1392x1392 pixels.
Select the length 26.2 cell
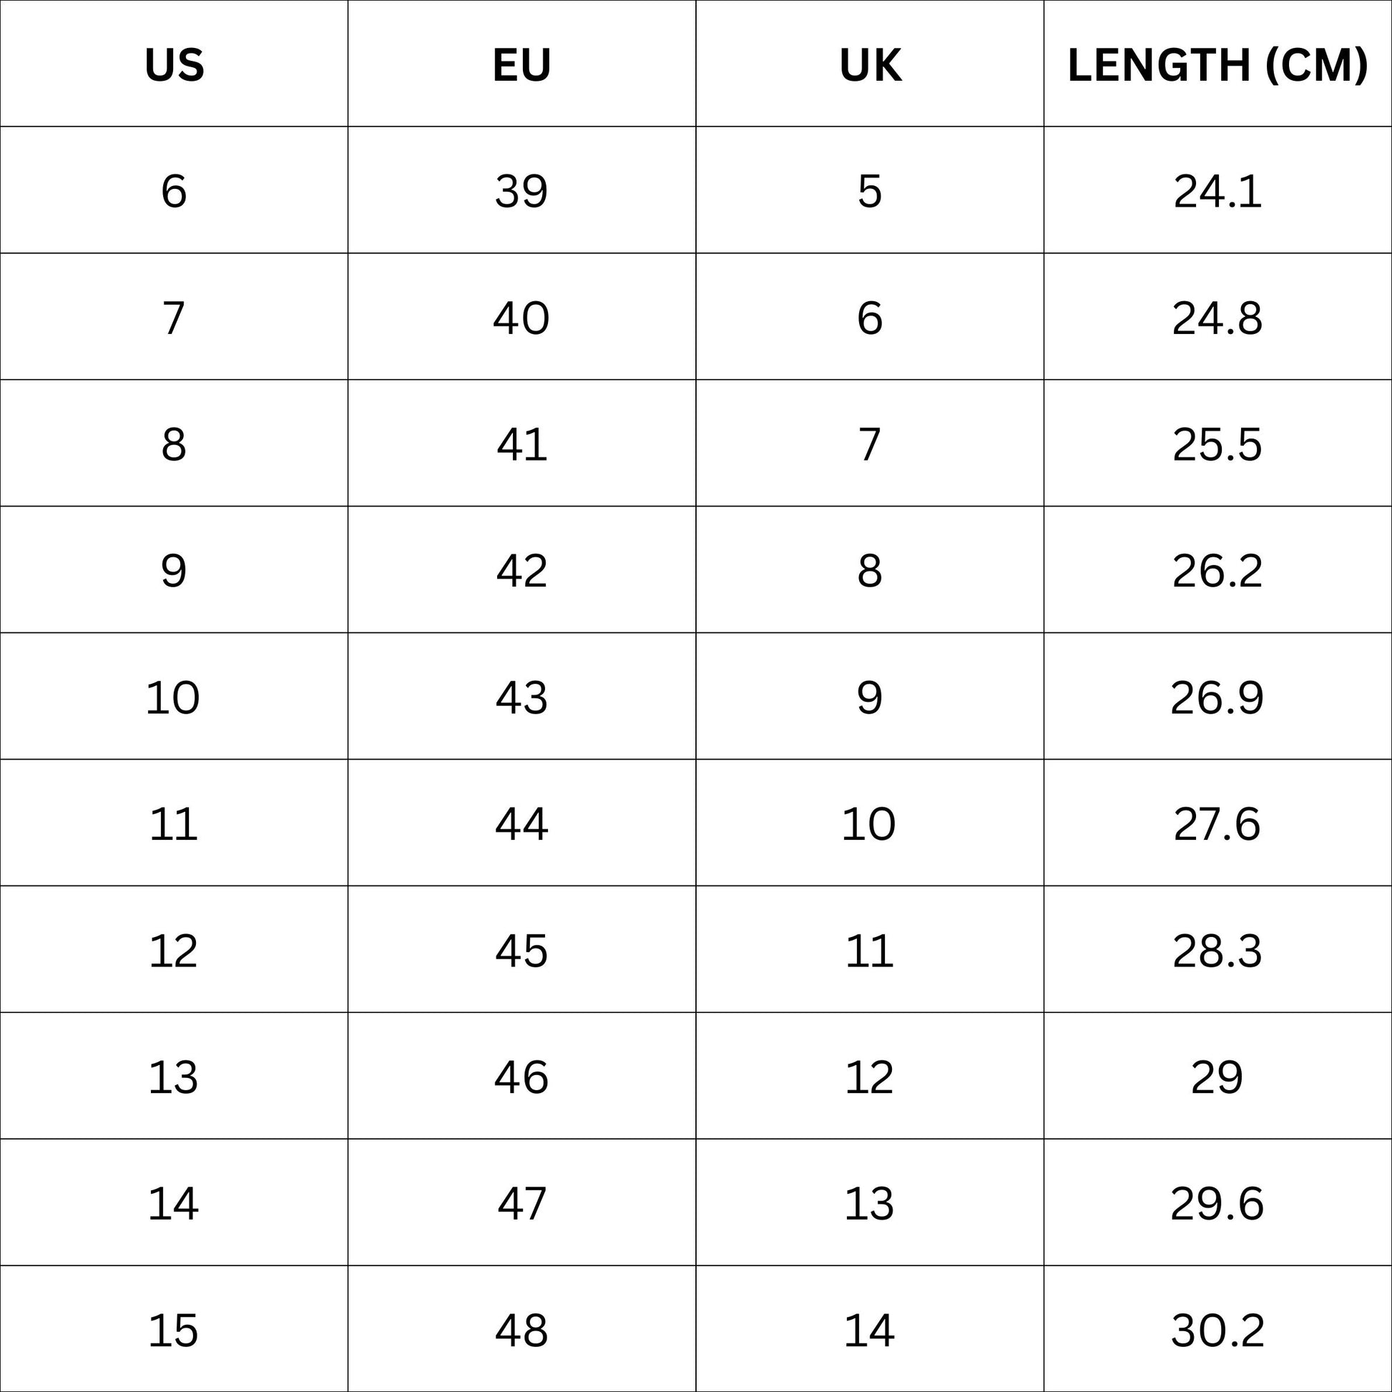point(1217,571)
